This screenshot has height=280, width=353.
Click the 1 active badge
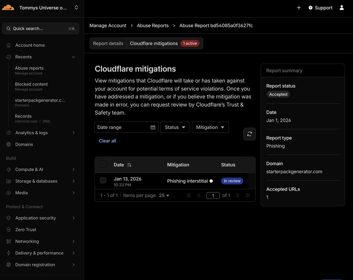tap(190, 44)
